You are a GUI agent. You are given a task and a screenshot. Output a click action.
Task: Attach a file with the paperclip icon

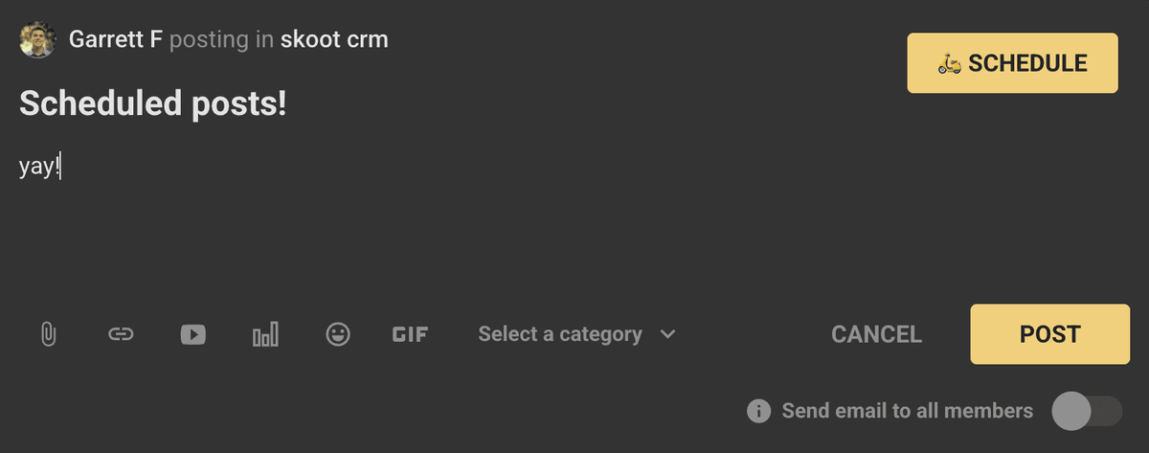(48, 334)
